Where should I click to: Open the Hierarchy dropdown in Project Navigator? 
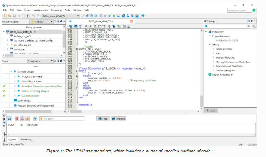click(x=41, y=22)
